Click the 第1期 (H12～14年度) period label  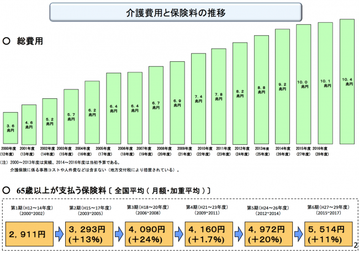tap(30, 209)
